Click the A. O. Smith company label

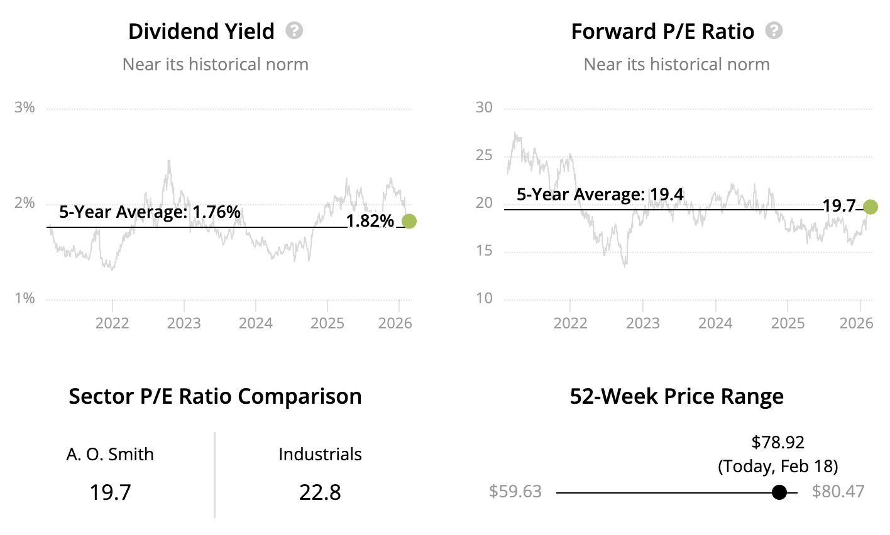pos(110,454)
